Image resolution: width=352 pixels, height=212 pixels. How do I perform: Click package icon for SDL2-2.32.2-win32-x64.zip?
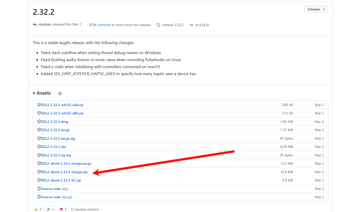point(39,105)
